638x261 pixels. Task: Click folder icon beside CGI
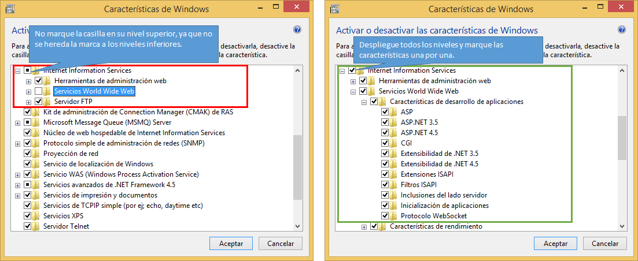393,143
